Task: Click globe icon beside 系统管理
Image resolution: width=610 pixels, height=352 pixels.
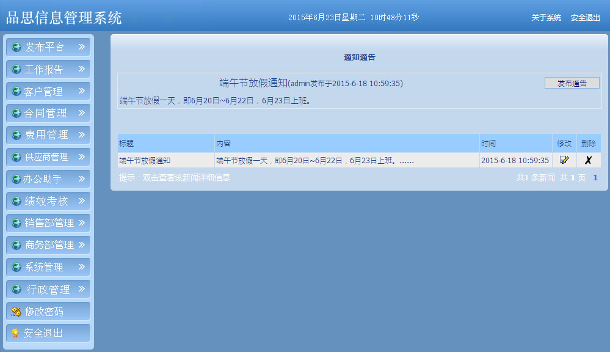Action: click(x=16, y=267)
